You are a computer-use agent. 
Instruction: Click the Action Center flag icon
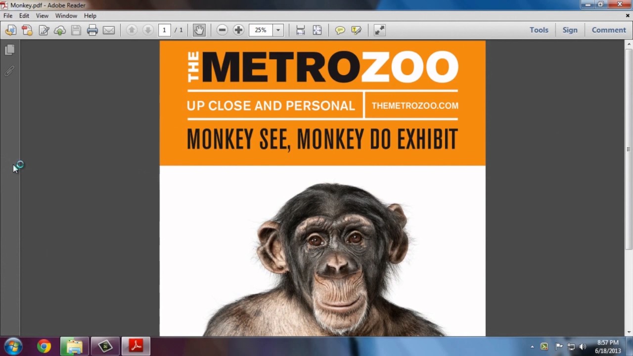click(559, 347)
